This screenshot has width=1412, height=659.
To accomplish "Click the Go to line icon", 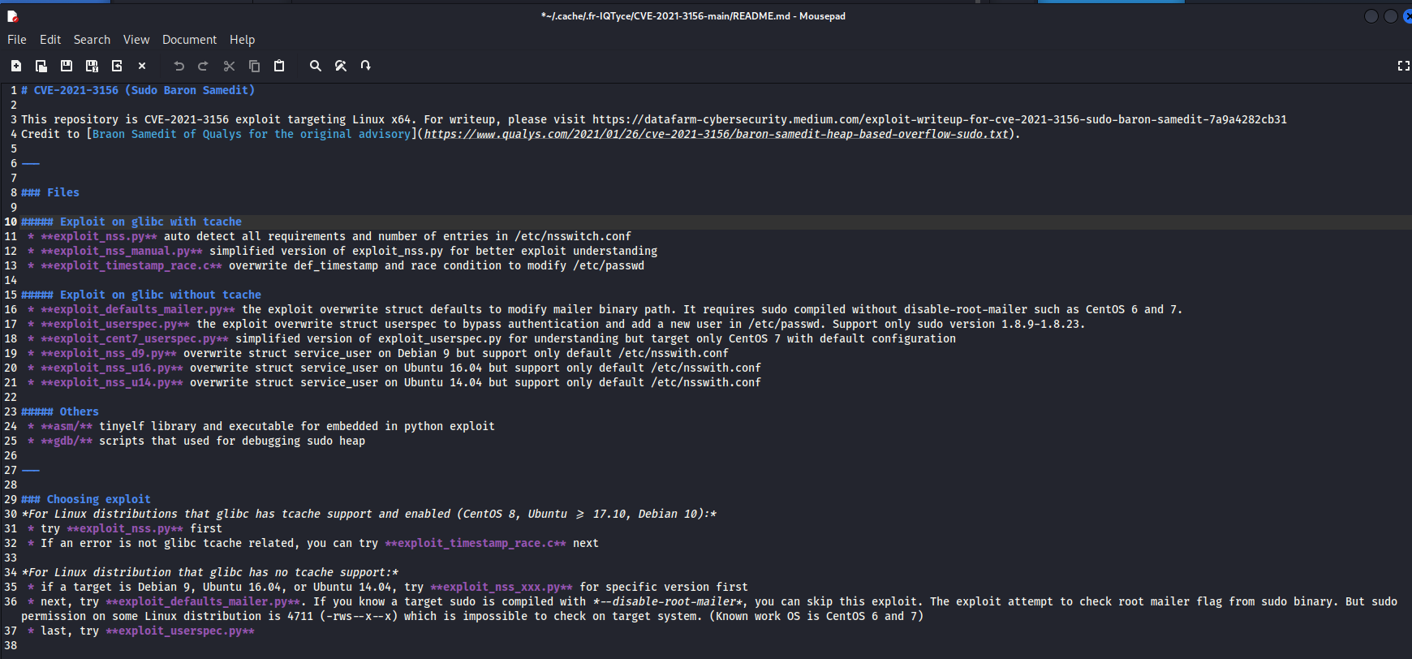I will click(366, 66).
